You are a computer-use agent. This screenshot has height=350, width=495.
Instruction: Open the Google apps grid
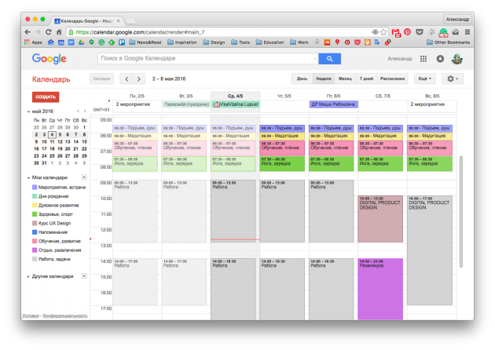[423, 58]
